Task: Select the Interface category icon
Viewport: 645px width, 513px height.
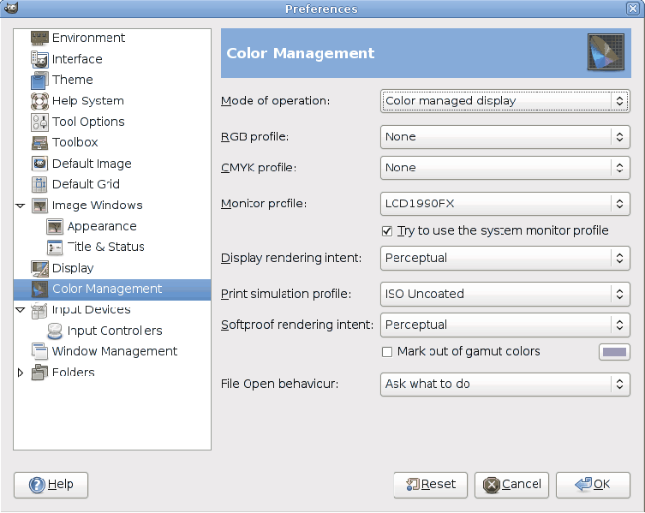Action: click(x=39, y=59)
